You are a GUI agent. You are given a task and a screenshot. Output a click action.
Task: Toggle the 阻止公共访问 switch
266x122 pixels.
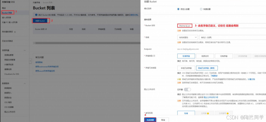pyautogui.click(x=187, y=89)
